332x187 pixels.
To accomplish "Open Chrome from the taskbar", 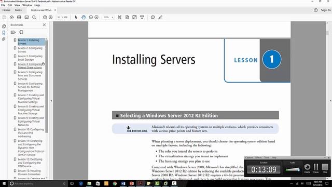I will coord(115,183).
